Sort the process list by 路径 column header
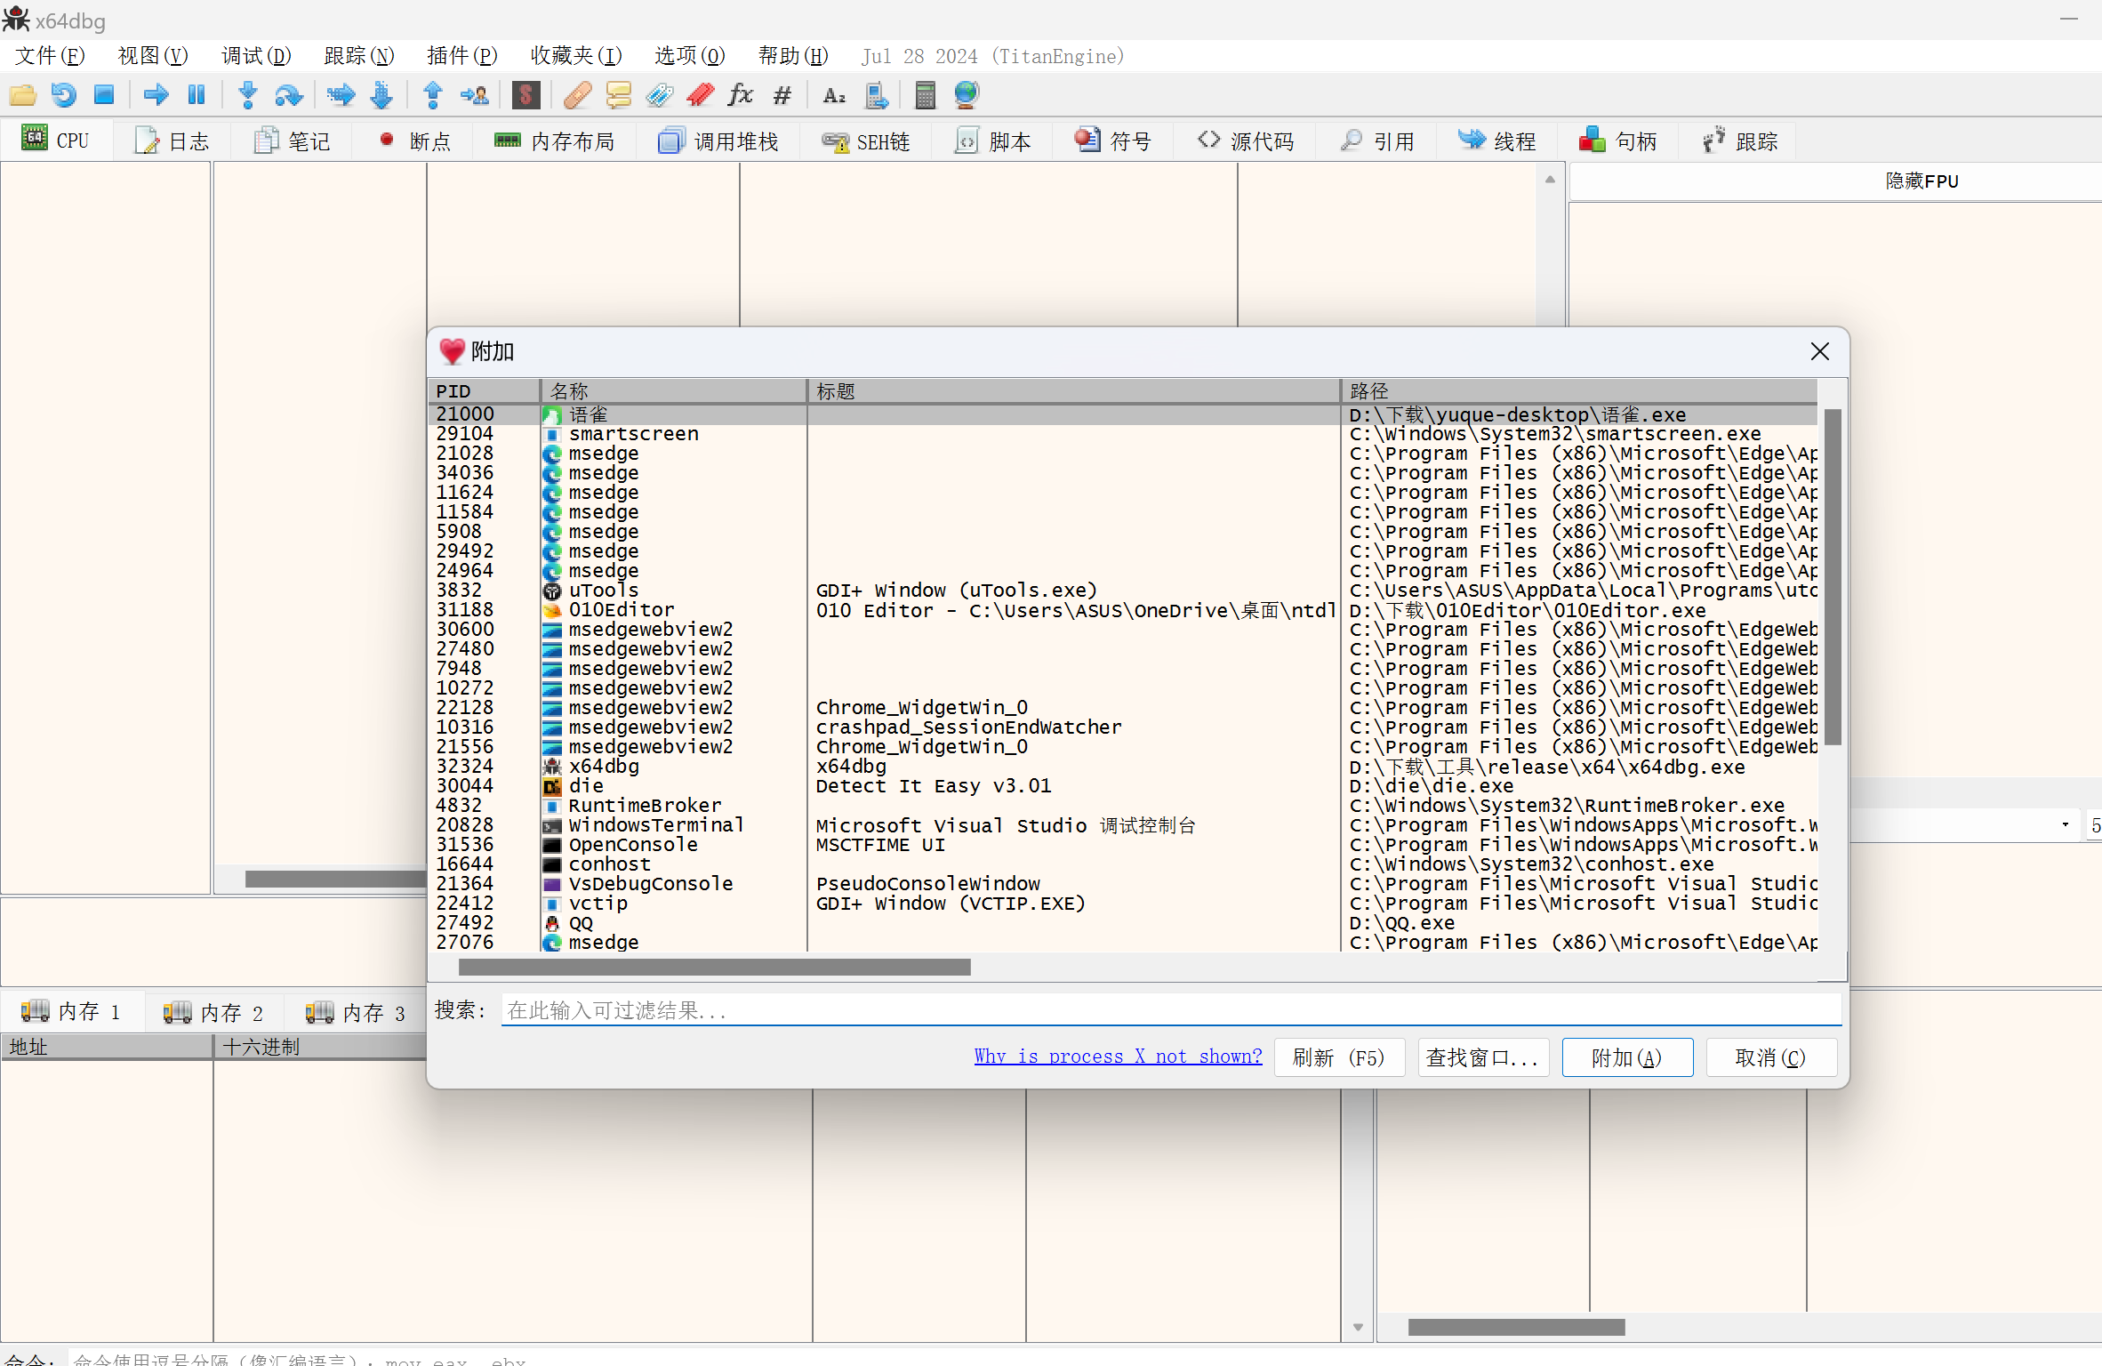 pyautogui.click(x=1579, y=391)
